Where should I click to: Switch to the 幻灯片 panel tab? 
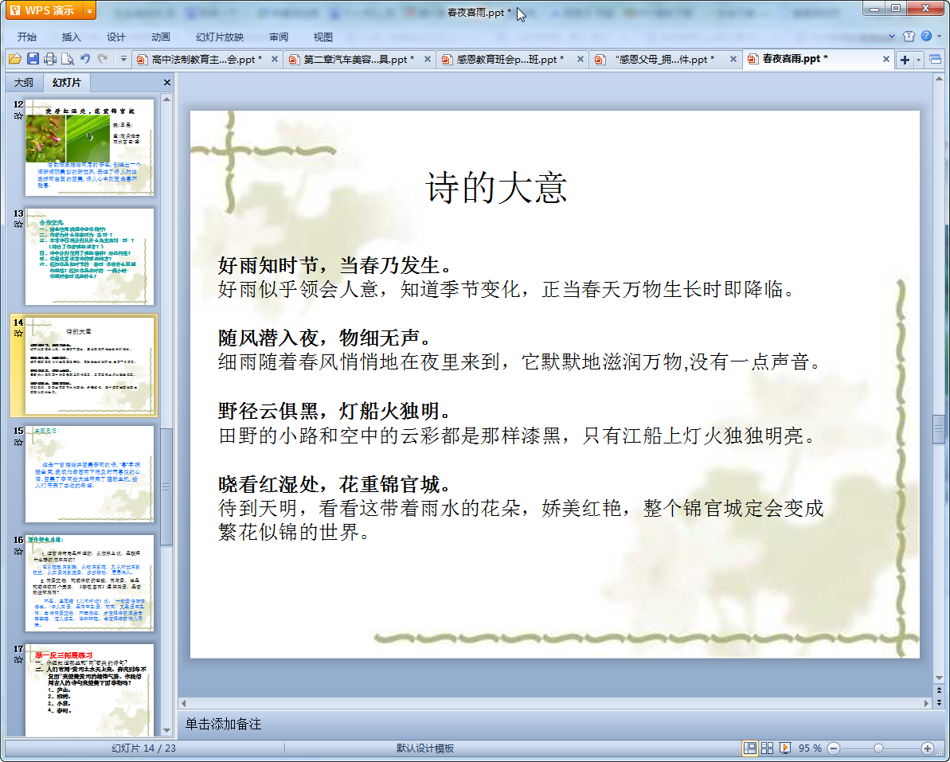pos(66,82)
